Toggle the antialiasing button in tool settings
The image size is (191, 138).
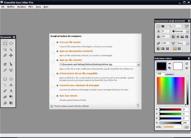tap(187, 26)
